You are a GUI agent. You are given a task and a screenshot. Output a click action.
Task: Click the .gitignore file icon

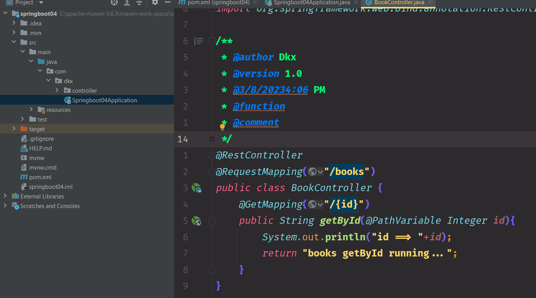point(23,139)
